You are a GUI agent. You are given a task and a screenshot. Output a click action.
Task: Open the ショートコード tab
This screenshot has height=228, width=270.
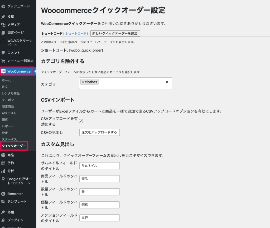pyautogui.click(x=52, y=34)
